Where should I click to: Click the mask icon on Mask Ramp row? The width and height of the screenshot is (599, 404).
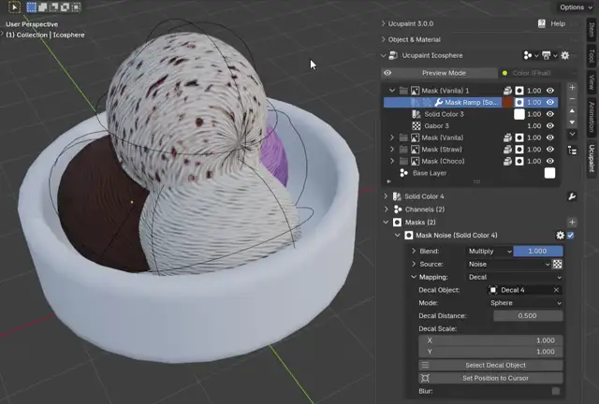pyautogui.click(x=519, y=102)
